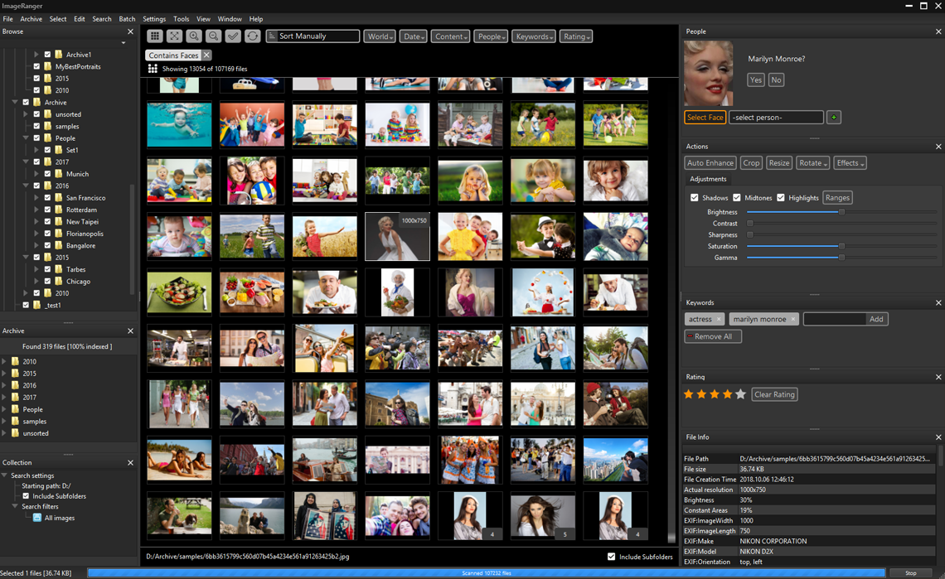Toggle Include Subfolders checkbox in status bar
This screenshot has height=579, width=945.
coord(612,557)
